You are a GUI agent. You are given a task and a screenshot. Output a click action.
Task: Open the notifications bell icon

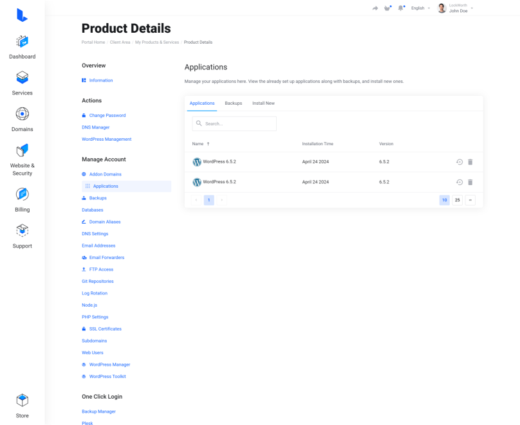coord(401,8)
